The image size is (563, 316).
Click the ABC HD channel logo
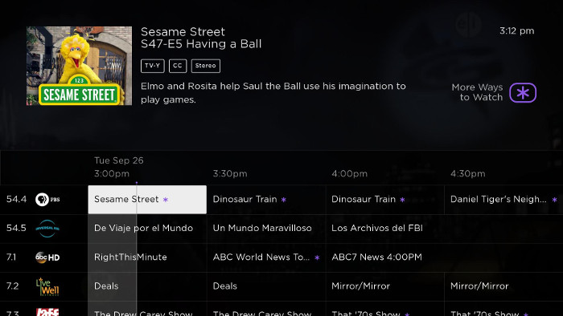pos(47,257)
